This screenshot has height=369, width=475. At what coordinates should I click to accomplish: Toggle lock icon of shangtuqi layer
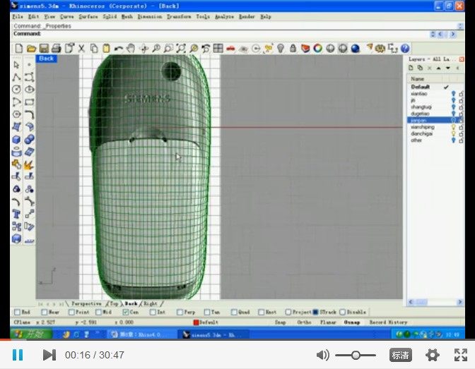pyautogui.click(x=461, y=107)
